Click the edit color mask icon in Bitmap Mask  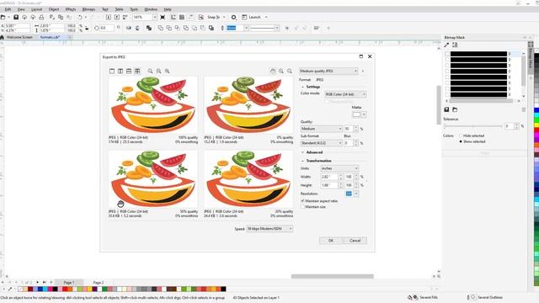pyautogui.click(x=455, y=45)
